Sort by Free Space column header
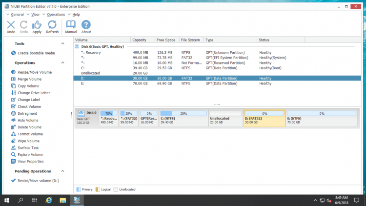The image size is (366, 206). 167,40
